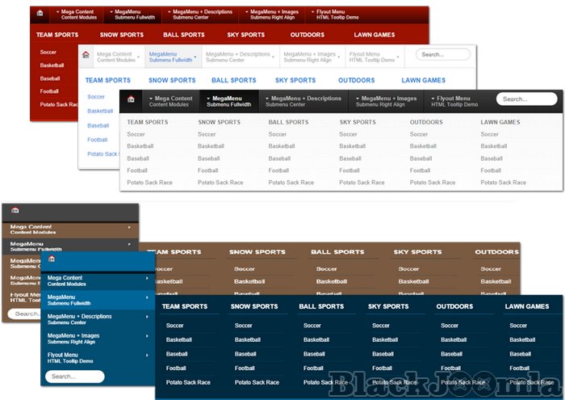Expand Mega Content arrow in blue vertical menu
The width and height of the screenshot is (565, 400).
click(147, 278)
